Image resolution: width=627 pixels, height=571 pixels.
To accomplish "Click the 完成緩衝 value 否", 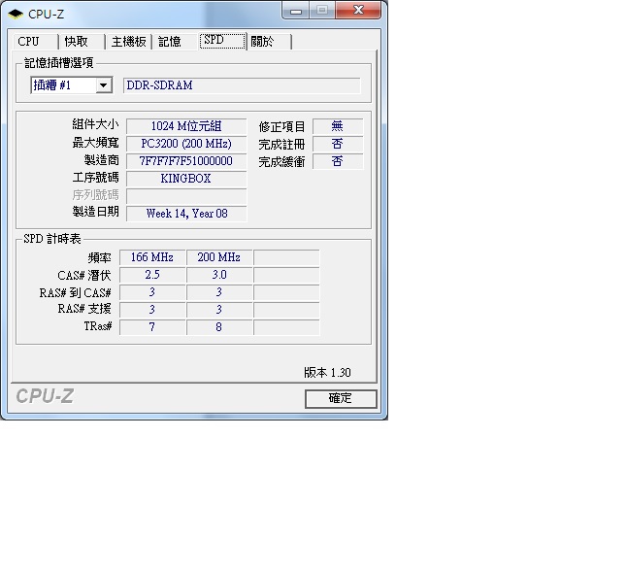I will click(x=338, y=161).
